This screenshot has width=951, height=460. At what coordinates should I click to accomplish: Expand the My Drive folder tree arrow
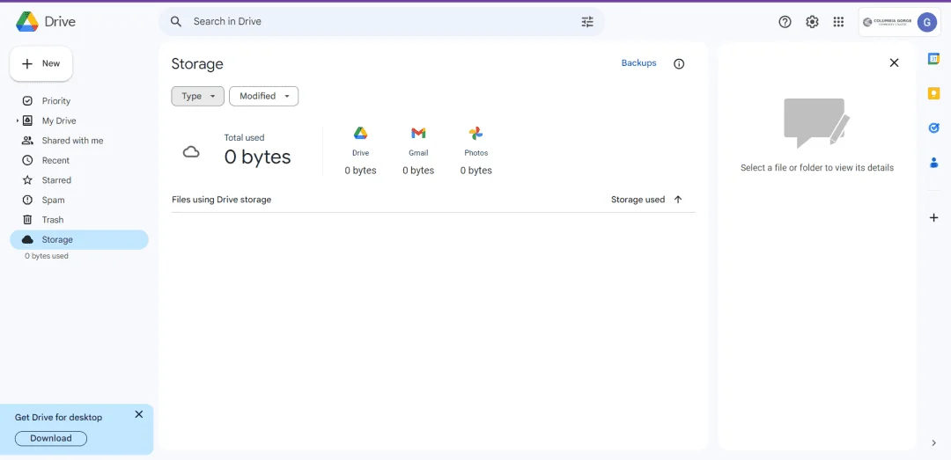17,121
